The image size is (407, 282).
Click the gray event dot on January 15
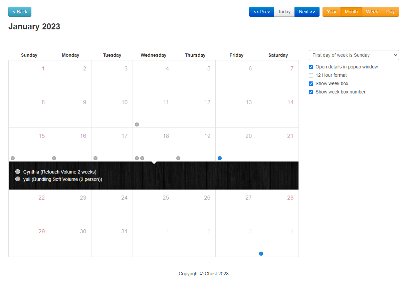[13, 158]
